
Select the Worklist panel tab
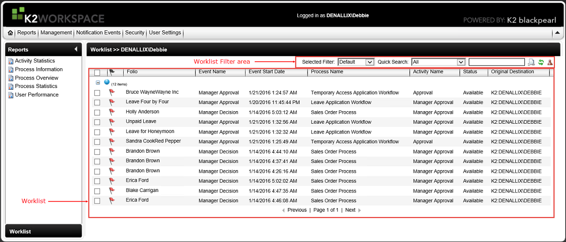[x=43, y=231]
